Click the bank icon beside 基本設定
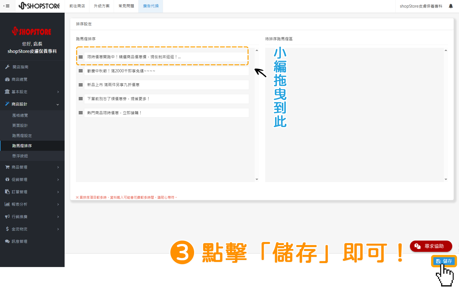The height and width of the screenshot is (287, 459). [x=7, y=92]
